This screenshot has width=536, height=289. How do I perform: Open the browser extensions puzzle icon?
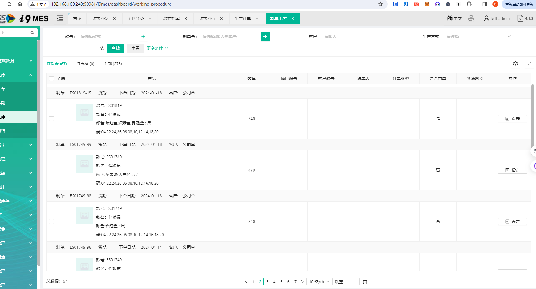click(469, 4)
